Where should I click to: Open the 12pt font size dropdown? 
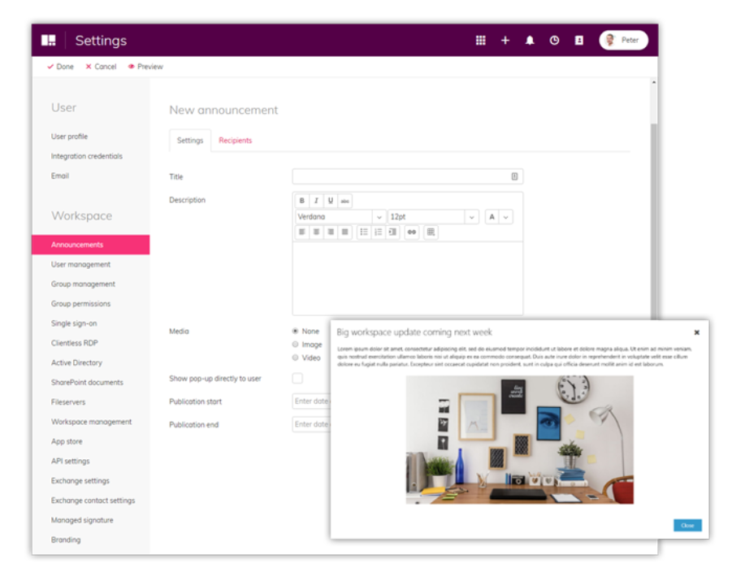pos(433,217)
